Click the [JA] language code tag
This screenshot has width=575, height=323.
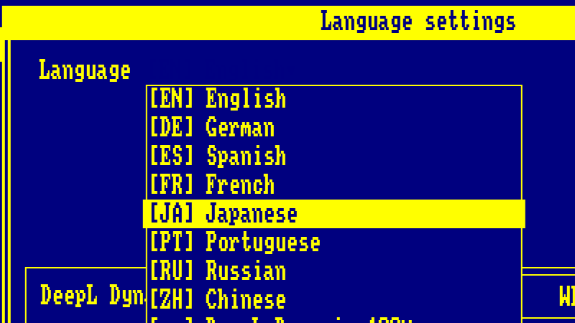pyautogui.click(x=172, y=213)
